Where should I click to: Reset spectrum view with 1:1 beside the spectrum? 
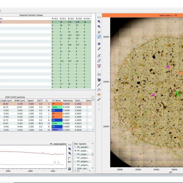70,145
